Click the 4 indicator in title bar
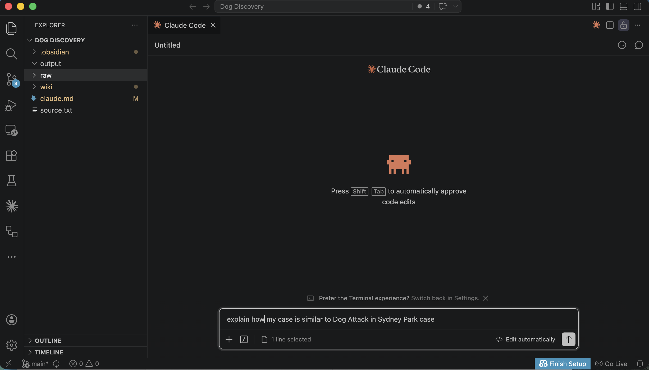 [x=424, y=6]
